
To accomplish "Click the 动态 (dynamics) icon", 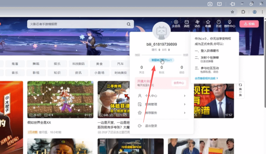I will (197, 24).
